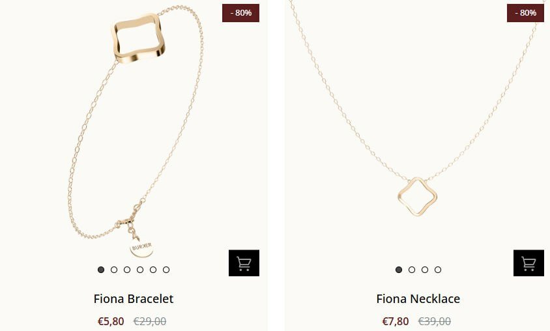Click the €7,80 sale price
This screenshot has height=331, width=550.
coord(396,321)
